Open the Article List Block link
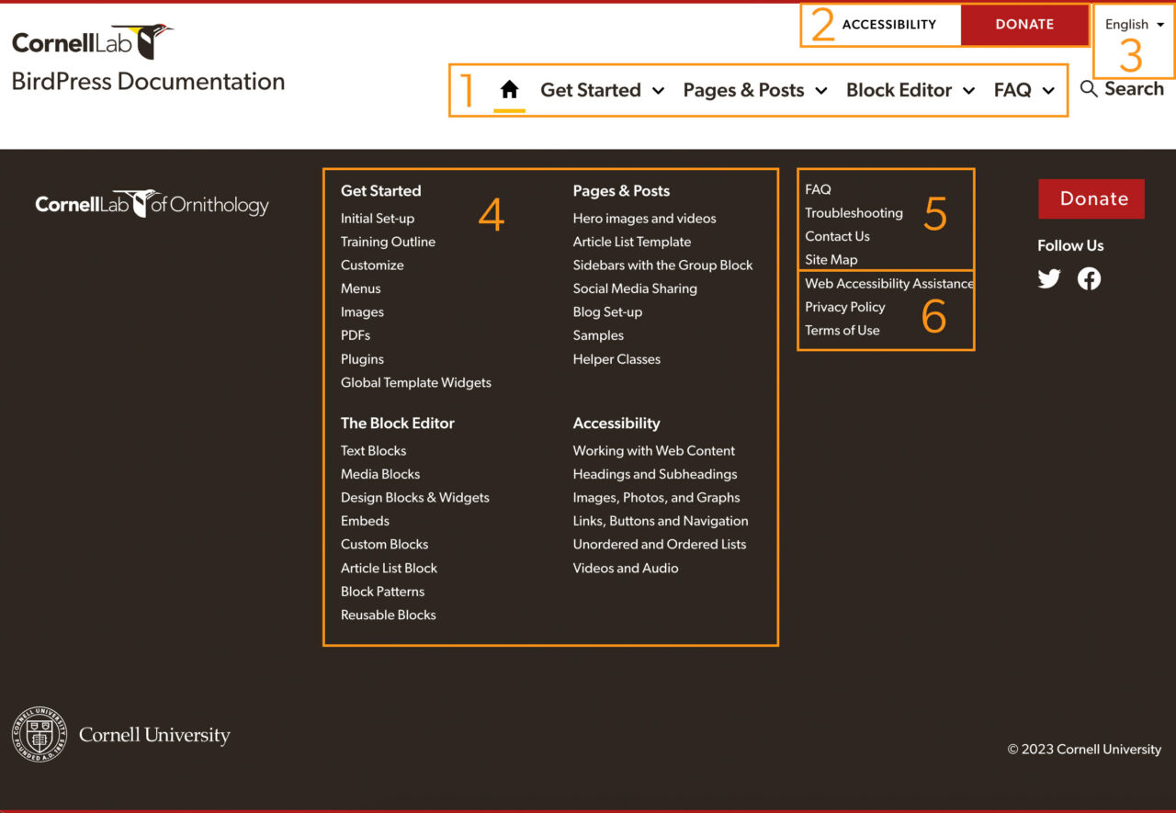 [389, 568]
